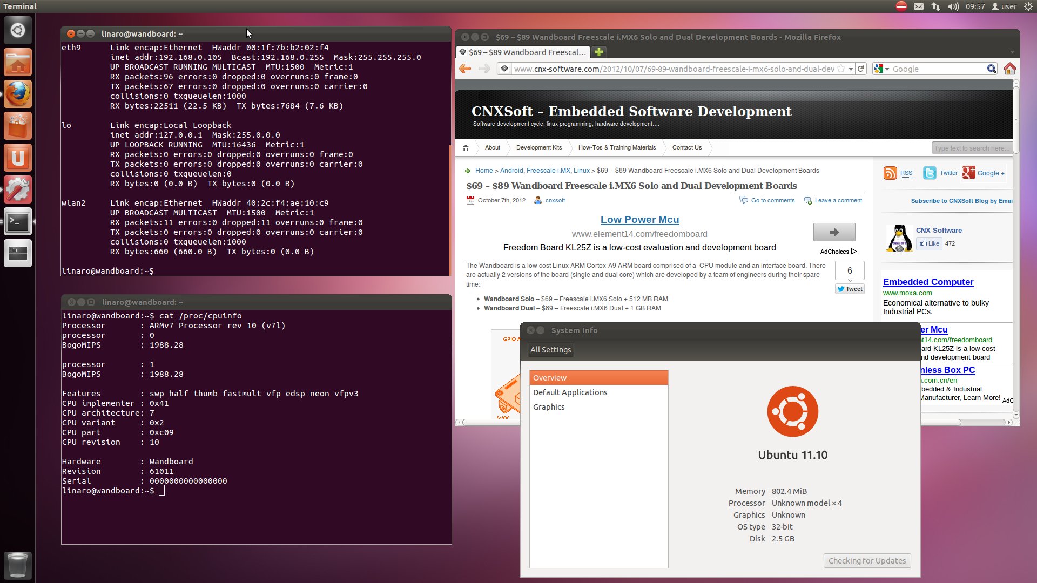
Task: Open the Workspace Switcher launcher icon
Action: 18,253
